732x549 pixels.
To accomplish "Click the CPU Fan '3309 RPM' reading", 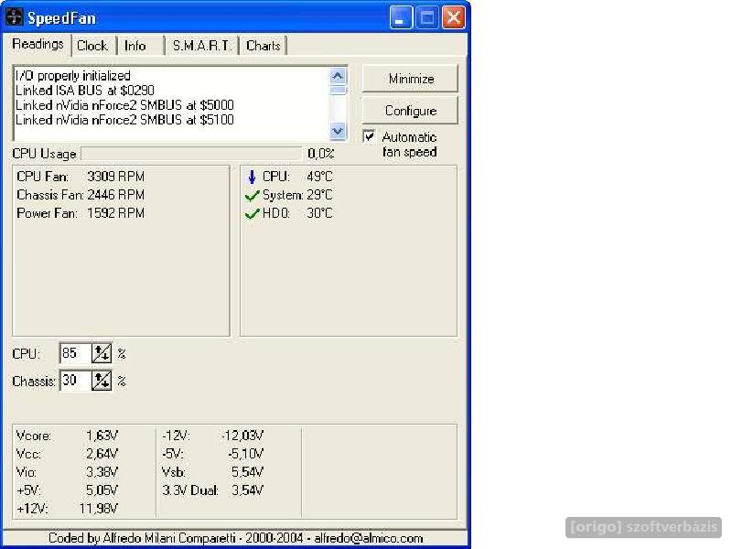I will 116,177.
